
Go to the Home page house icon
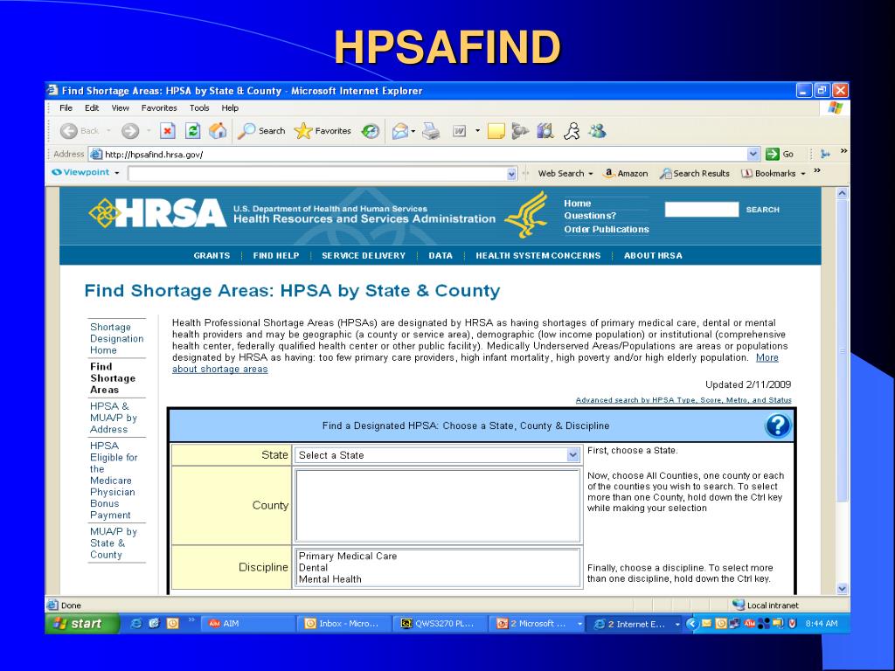coord(218,131)
